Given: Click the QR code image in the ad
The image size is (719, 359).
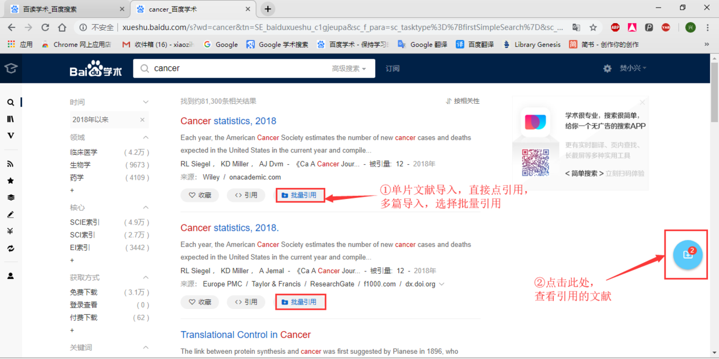Looking at the screenshot, I should tap(535, 162).
